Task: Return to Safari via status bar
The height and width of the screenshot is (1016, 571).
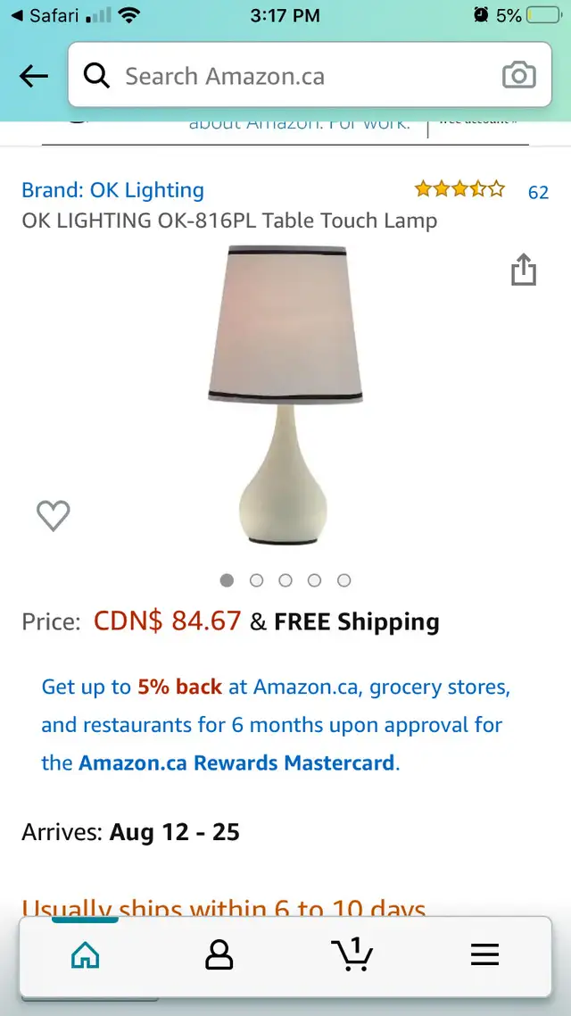Action: pyautogui.click(x=46, y=15)
